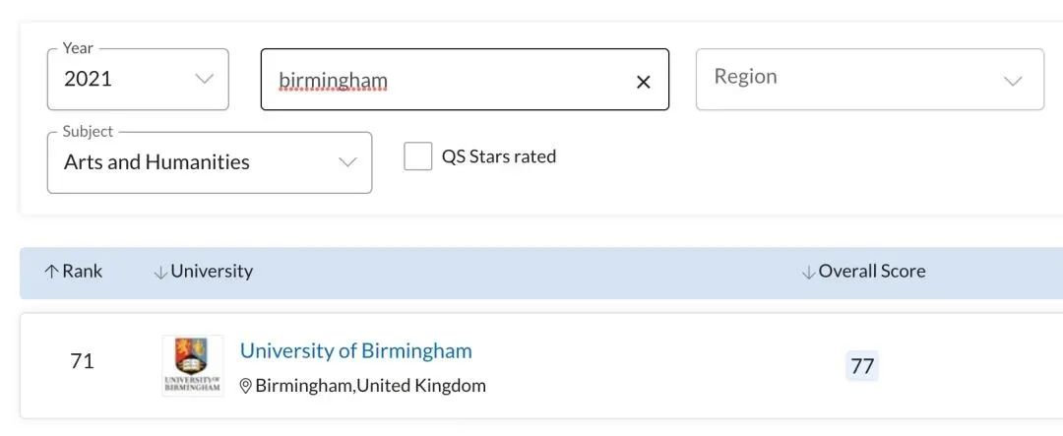
Task: Clear the birmingham search with X icon
Action: click(644, 82)
